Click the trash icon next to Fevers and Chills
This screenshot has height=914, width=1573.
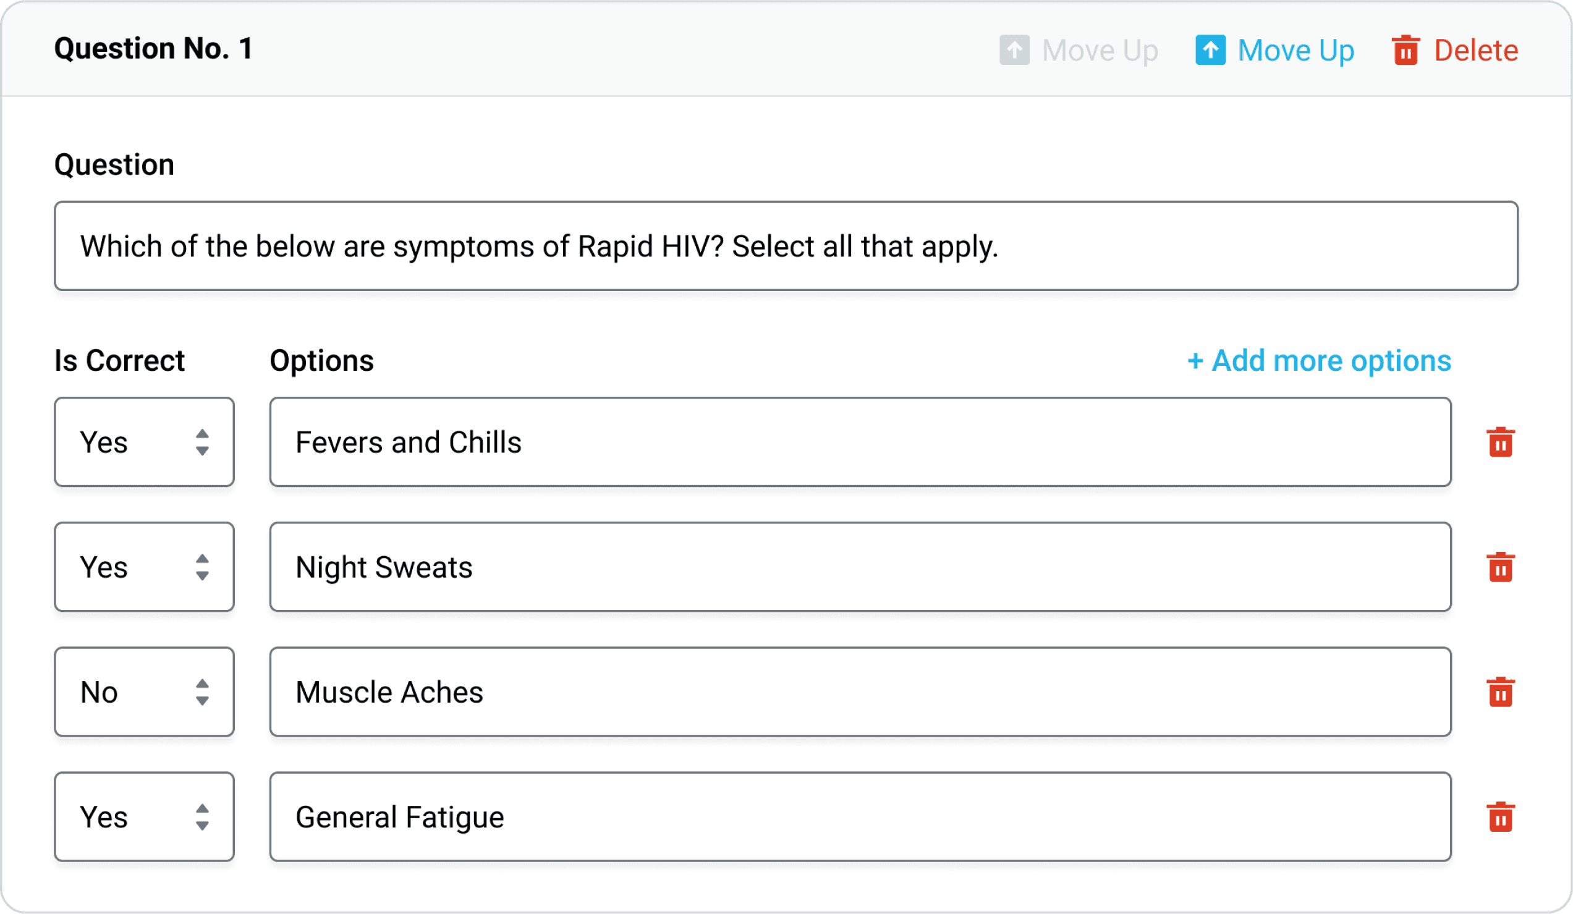tap(1501, 443)
